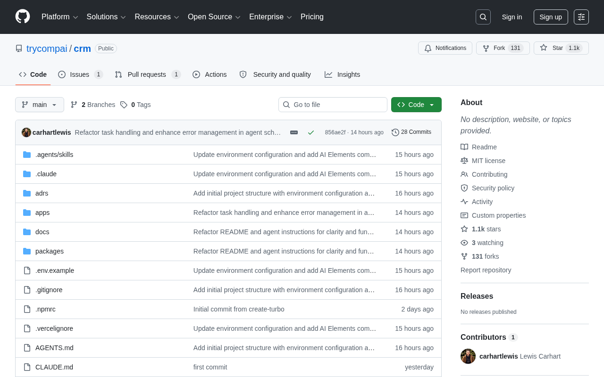Click the Sign in link
The image size is (604, 377).
pos(512,17)
